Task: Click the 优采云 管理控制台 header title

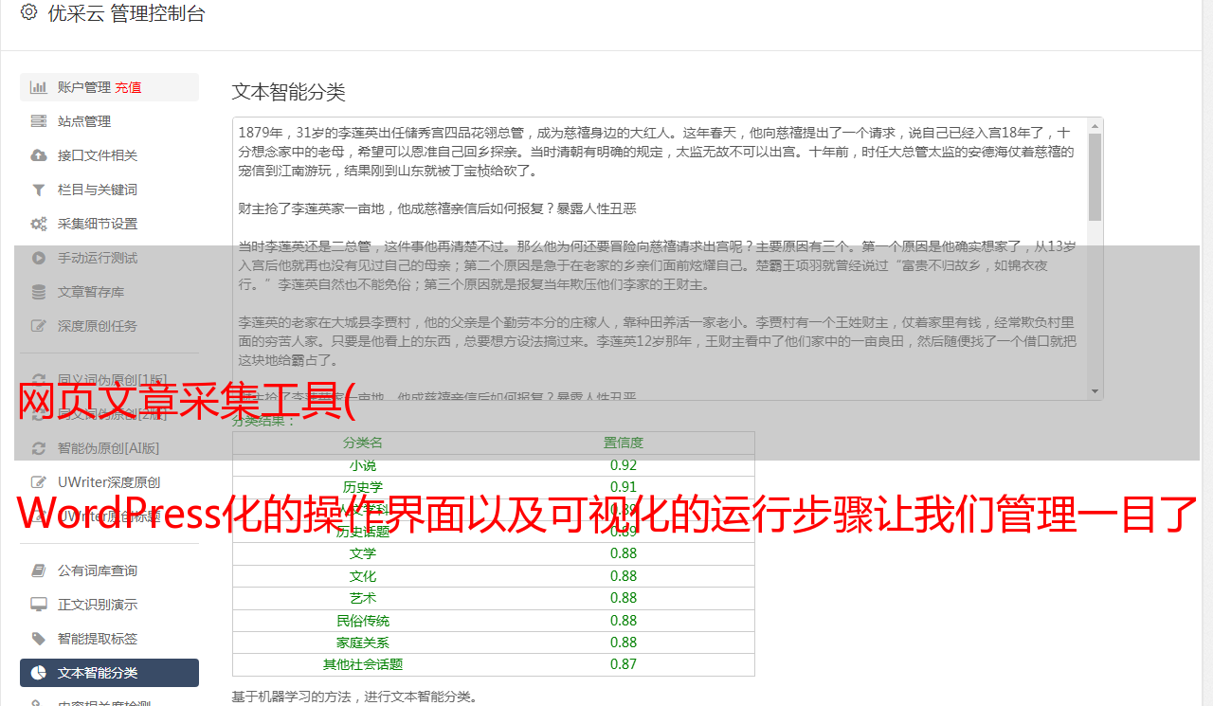Action: coord(126,13)
